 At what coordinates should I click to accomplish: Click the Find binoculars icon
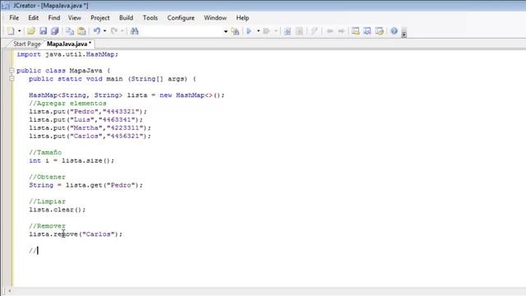(x=135, y=31)
